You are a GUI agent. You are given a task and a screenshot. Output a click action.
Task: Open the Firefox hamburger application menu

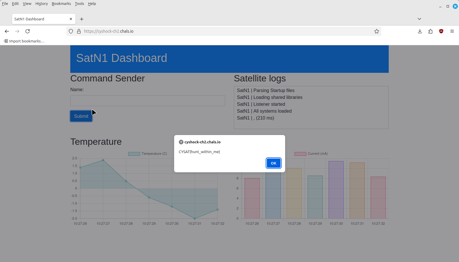pyautogui.click(x=452, y=31)
